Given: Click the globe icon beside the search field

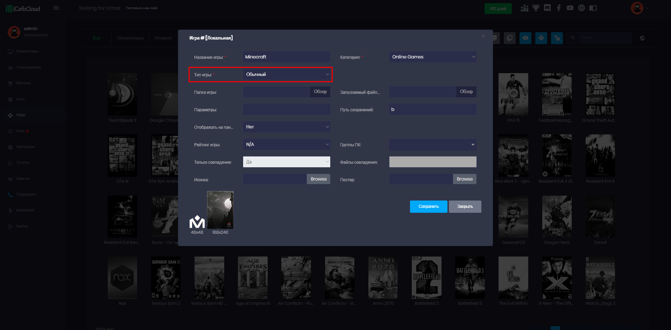Looking at the screenshot, I should pos(642,38).
